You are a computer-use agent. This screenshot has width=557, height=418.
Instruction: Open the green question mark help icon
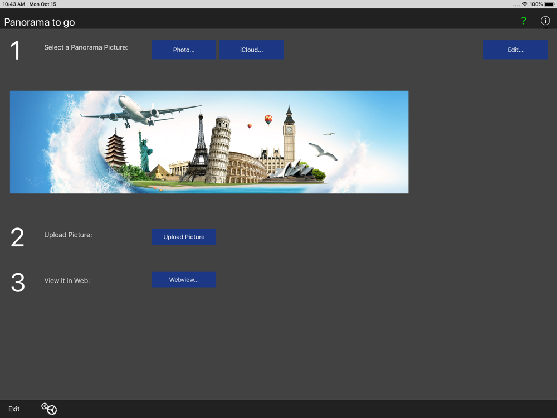(x=523, y=21)
